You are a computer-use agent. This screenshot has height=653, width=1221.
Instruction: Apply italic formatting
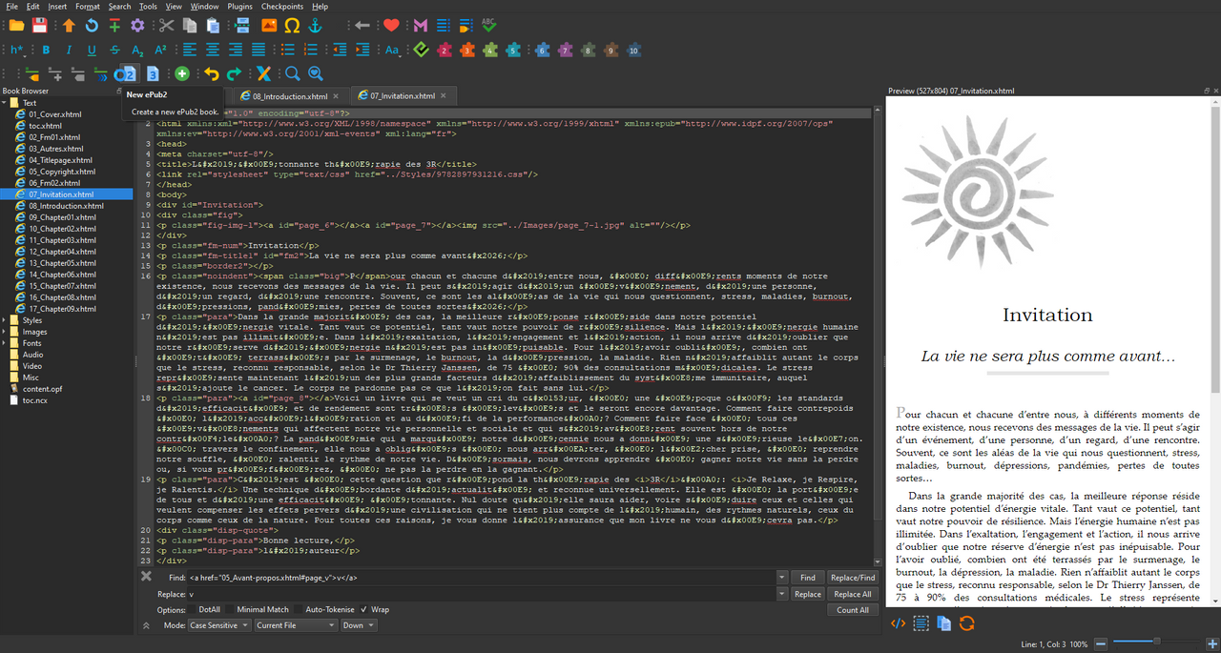tap(69, 50)
